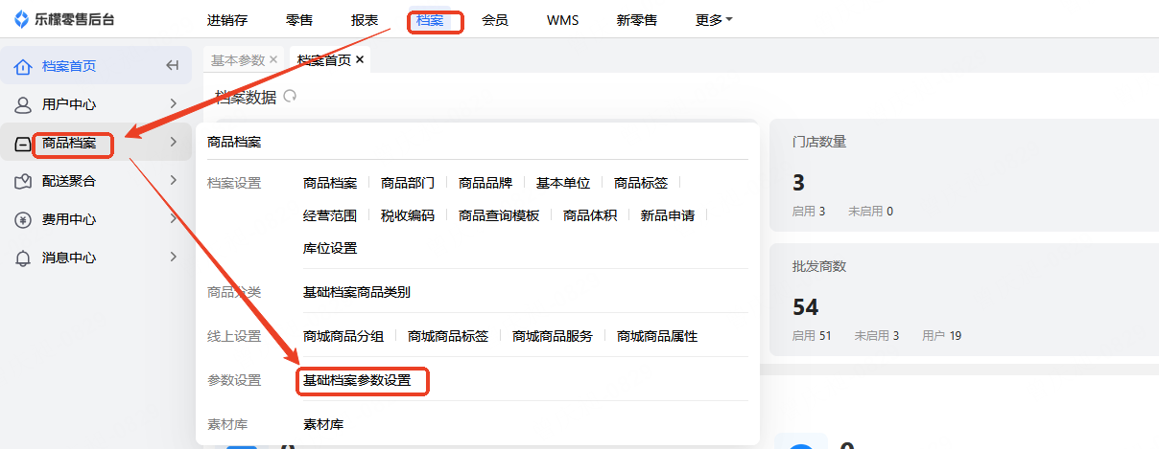Open the 进销存 top menu
Viewport: 1159px width, 449px height.
point(226,20)
